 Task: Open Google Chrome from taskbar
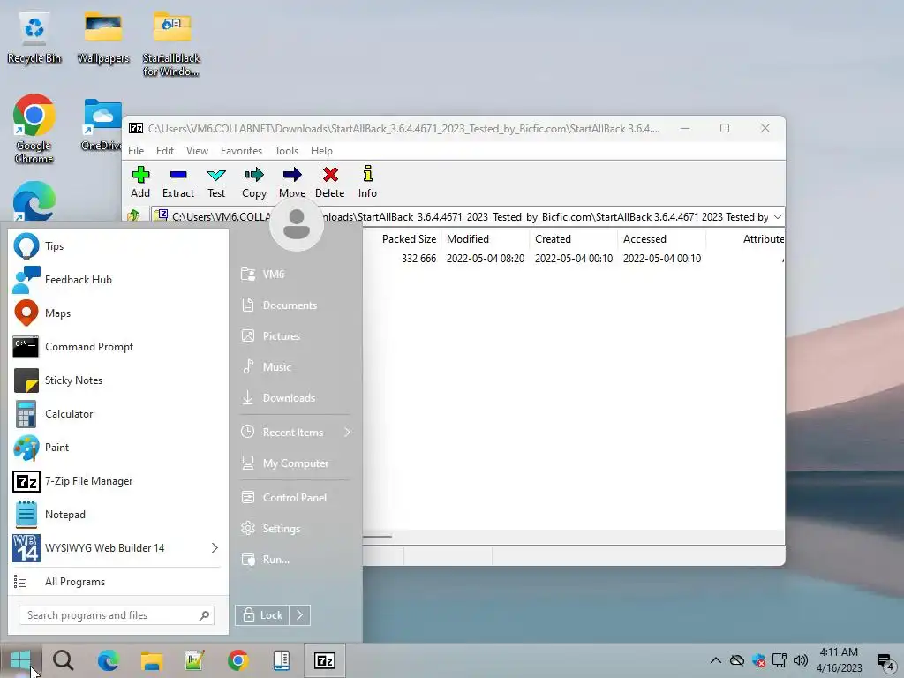[237, 660]
